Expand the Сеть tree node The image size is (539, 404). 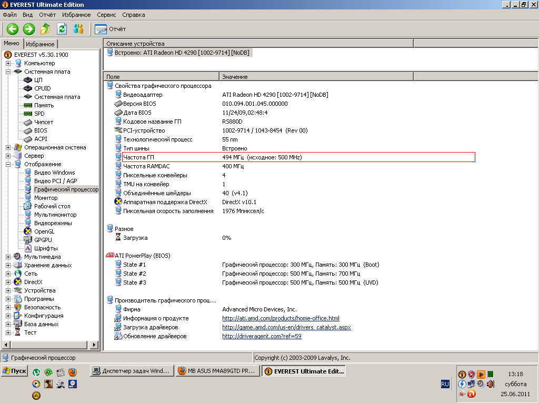click(x=8, y=274)
